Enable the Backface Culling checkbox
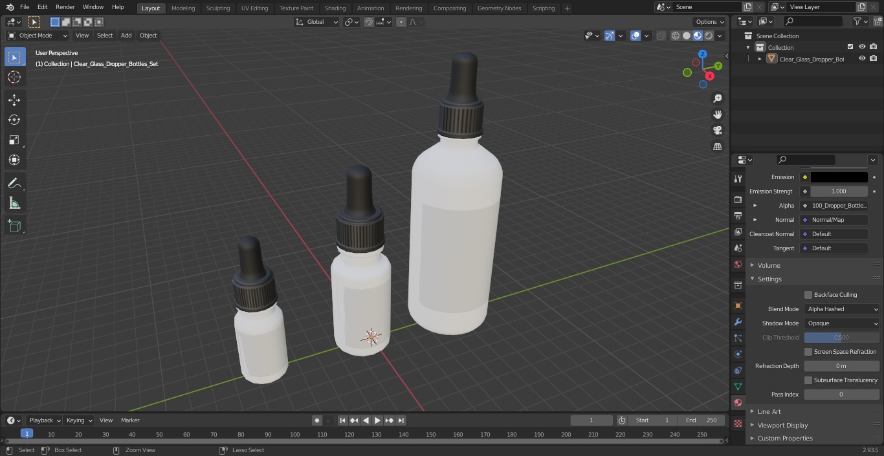Image resolution: width=884 pixels, height=456 pixels. (x=808, y=295)
